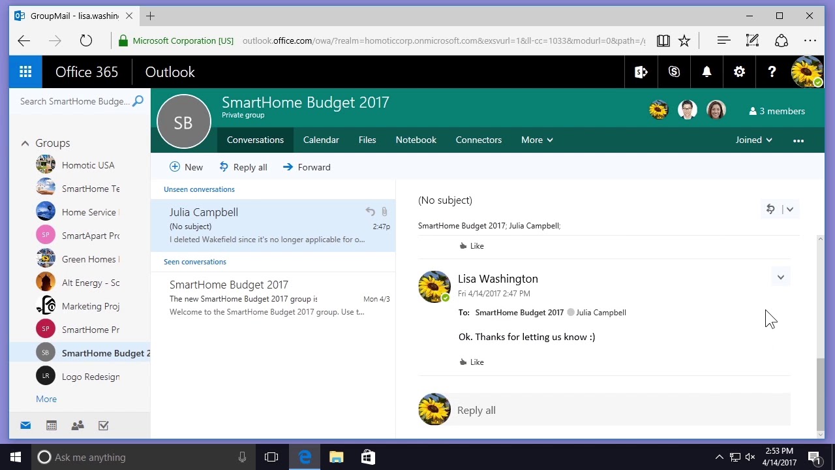Open the Joined membership dropdown
The image size is (835, 470).
(x=753, y=140)
